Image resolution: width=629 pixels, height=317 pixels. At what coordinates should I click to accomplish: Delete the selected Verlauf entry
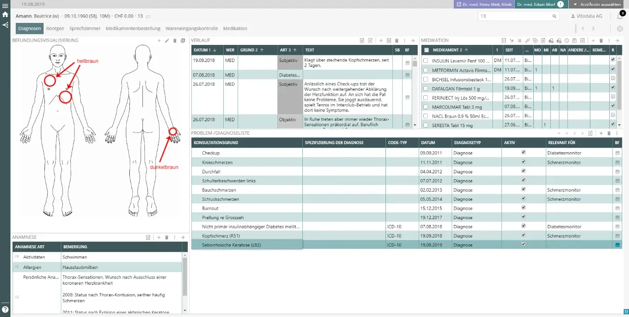(x=397, y=40)
